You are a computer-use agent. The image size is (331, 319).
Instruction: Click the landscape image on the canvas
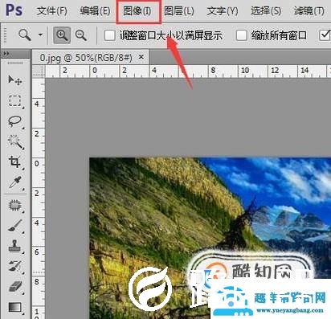pos(210,239)
